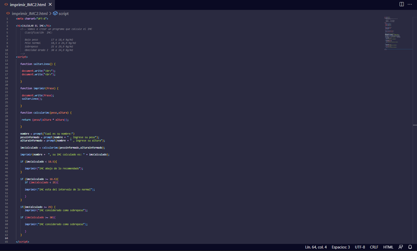
Task: Click comment 'Clasificación IMC:' line
Action: point(38,33)
